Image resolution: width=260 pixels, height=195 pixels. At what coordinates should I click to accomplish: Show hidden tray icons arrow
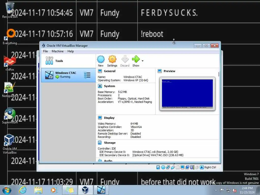[x=216, y=190]
